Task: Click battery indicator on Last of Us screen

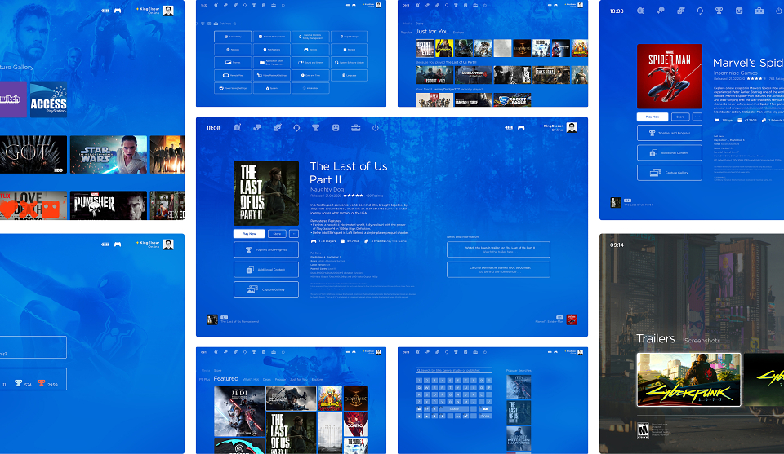Action: (509, 128)
